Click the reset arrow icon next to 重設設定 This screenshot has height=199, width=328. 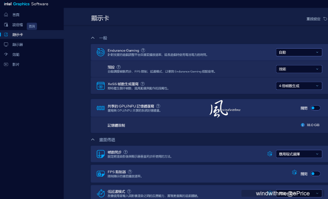point(325,19)
